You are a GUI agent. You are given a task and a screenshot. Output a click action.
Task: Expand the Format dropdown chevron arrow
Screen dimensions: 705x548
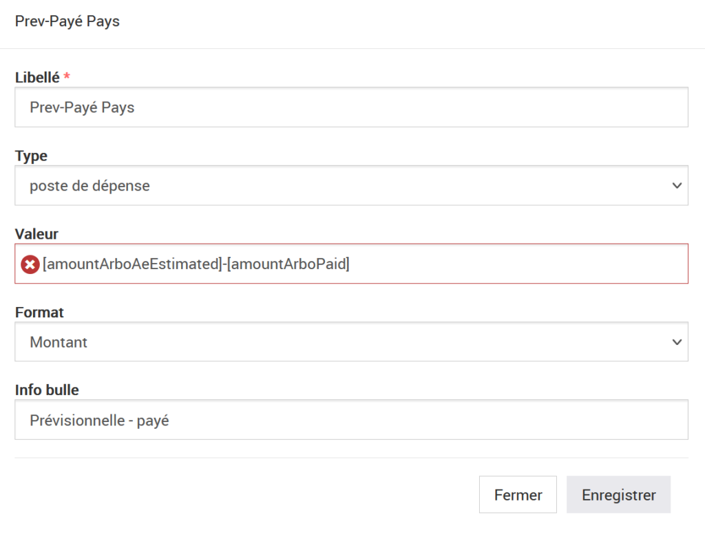click(677, 342)
